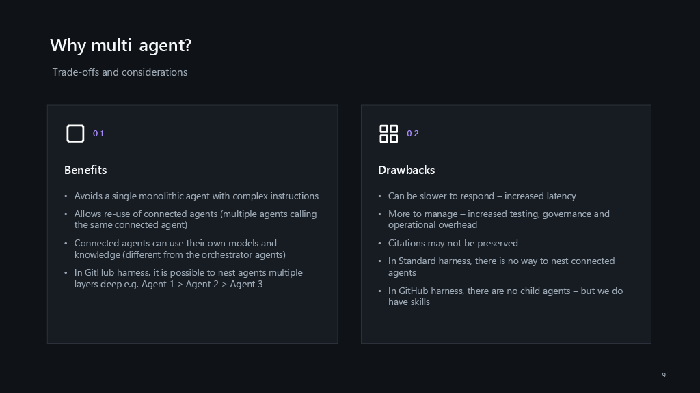Click the subtitle Trade-offs and considerations
The width and height of the screenshot is (700, 393).
(120, 72)
